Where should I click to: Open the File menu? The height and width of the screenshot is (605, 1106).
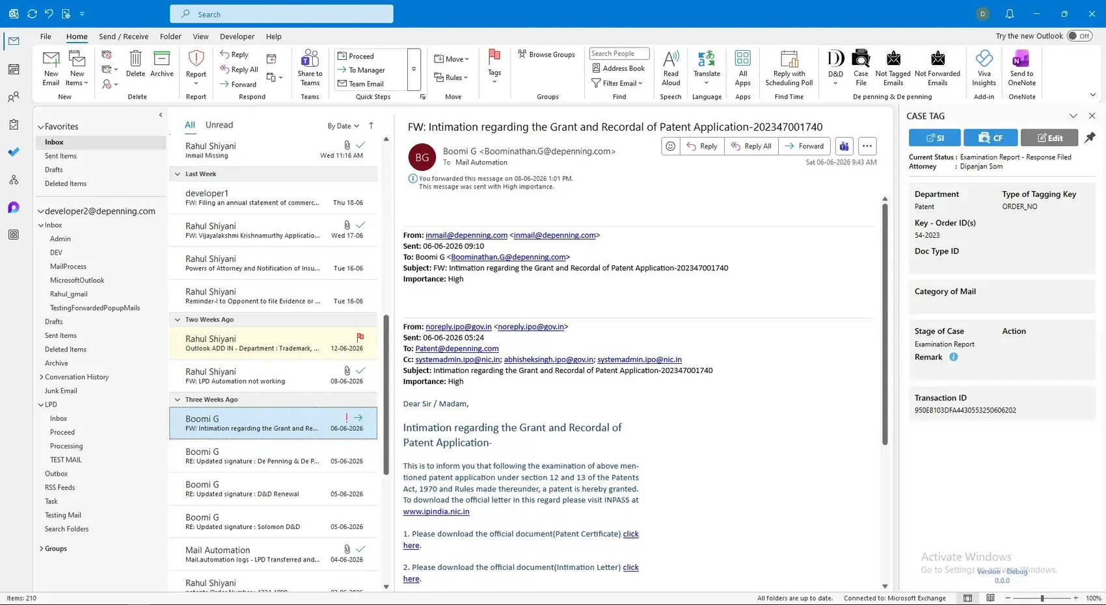coord(46,36)
